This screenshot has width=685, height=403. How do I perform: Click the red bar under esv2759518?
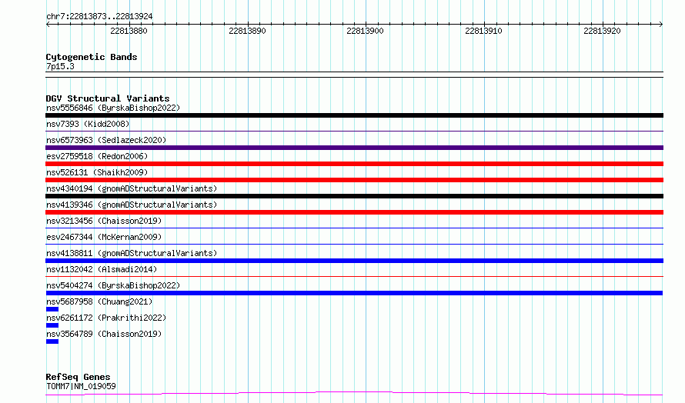pos(354,164)
